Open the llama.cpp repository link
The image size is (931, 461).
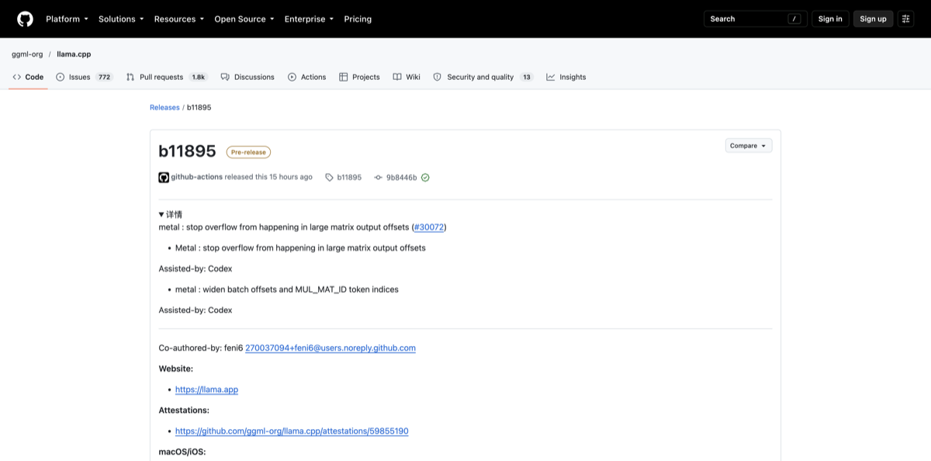(74, 54)
